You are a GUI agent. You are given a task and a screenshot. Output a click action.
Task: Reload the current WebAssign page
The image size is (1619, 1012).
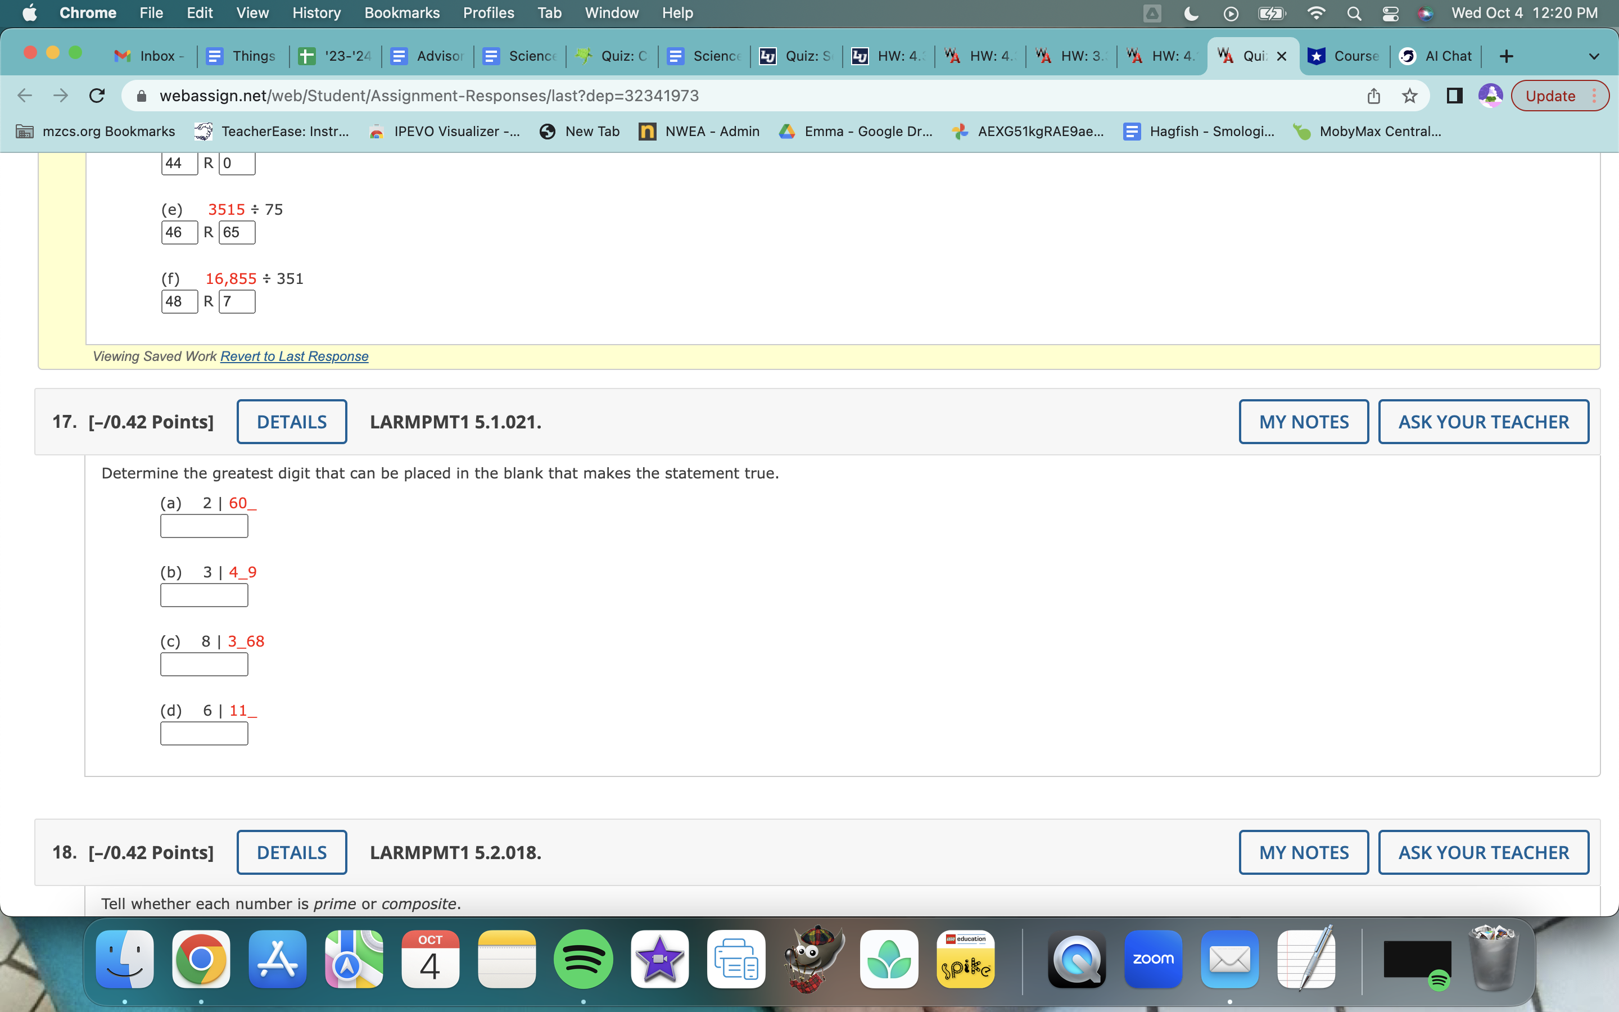[x=97, y=96]
